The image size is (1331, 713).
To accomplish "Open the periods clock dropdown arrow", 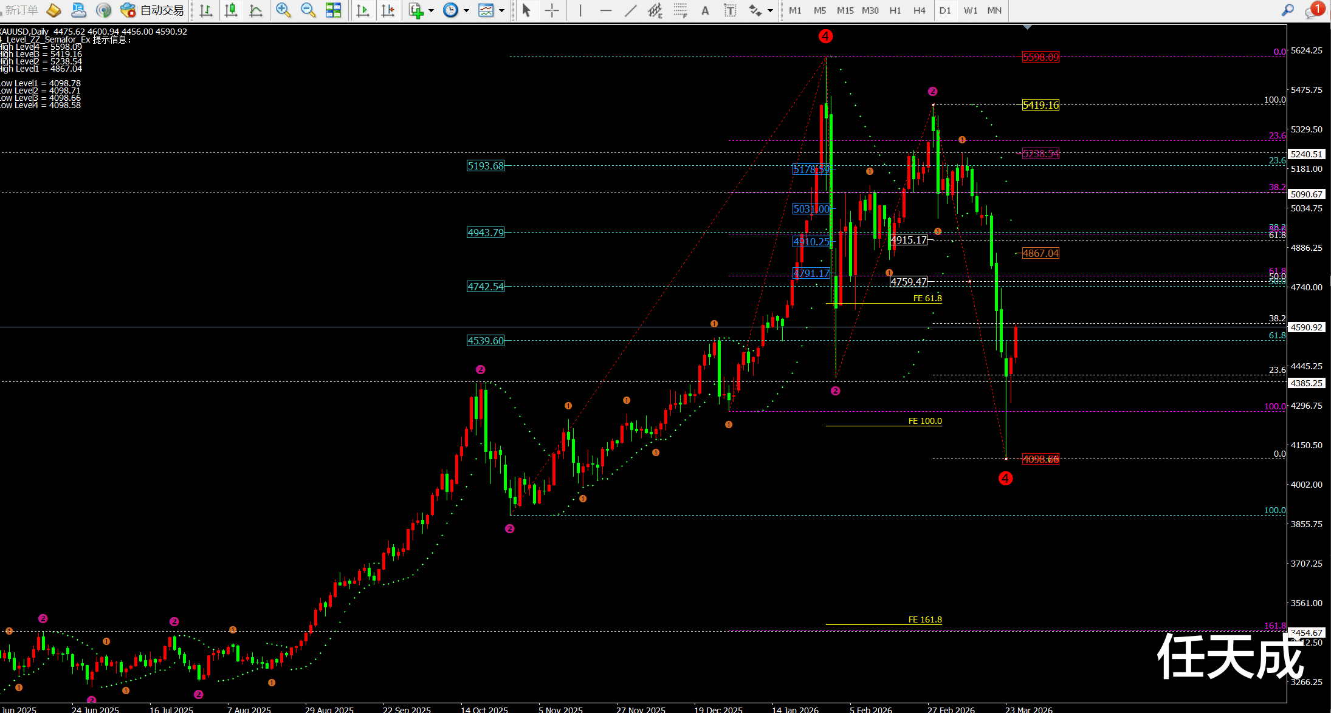I will point(466,10).
